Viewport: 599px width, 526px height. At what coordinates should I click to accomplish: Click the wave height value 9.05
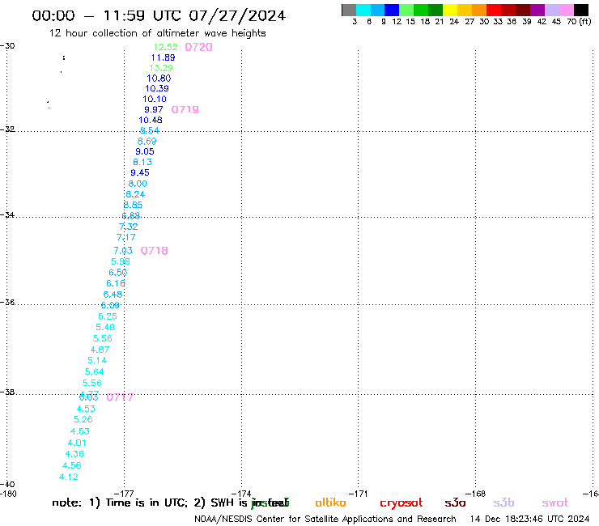click(145, 151)
